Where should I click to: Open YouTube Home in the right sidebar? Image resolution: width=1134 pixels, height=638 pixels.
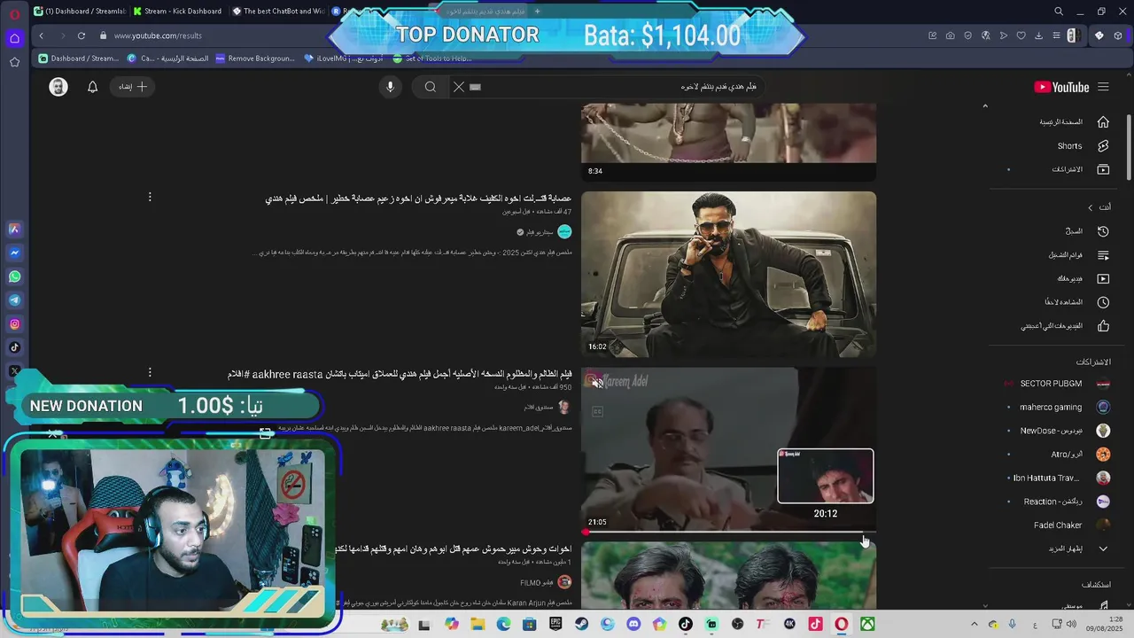point(1074,122)
